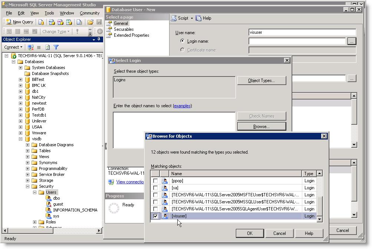Click the Browse... button in Select Login
372x249 pixels.
click(262, 127)
